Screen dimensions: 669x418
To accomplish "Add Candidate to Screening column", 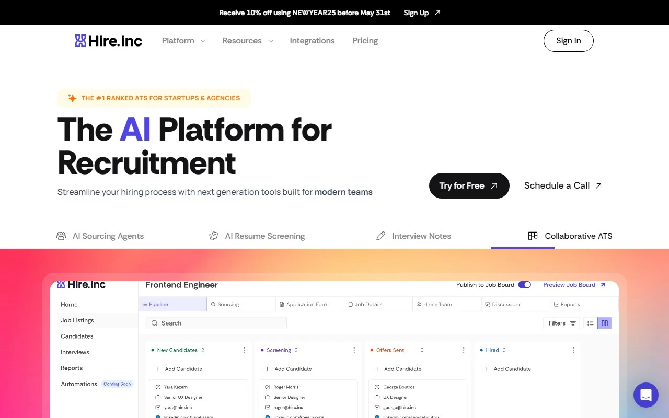I will click(289, 369).
